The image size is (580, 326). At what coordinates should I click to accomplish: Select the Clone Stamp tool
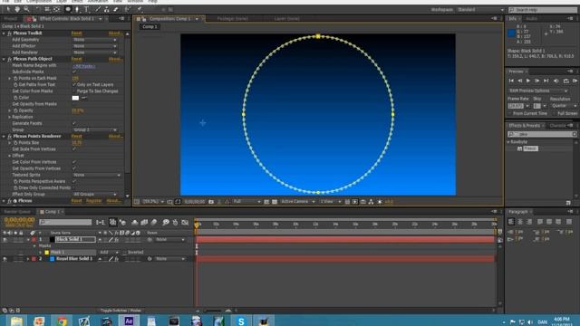[x=107, y=9]
